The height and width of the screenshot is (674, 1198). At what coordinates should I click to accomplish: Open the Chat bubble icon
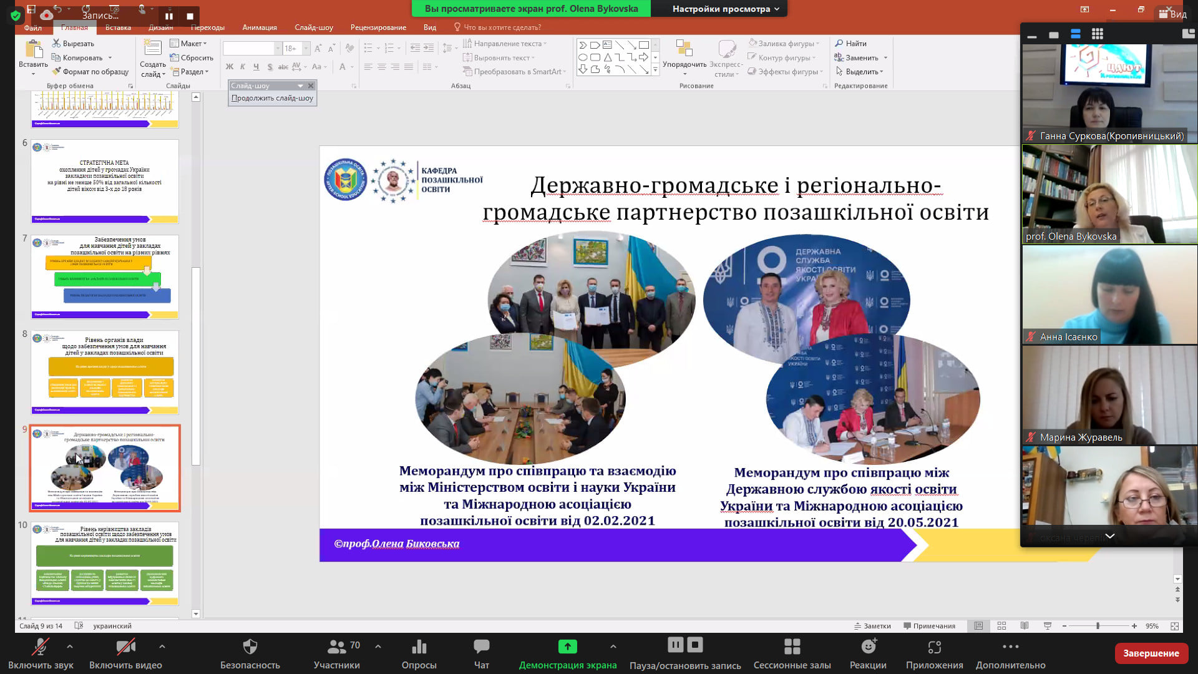click(x=481, y=647)
